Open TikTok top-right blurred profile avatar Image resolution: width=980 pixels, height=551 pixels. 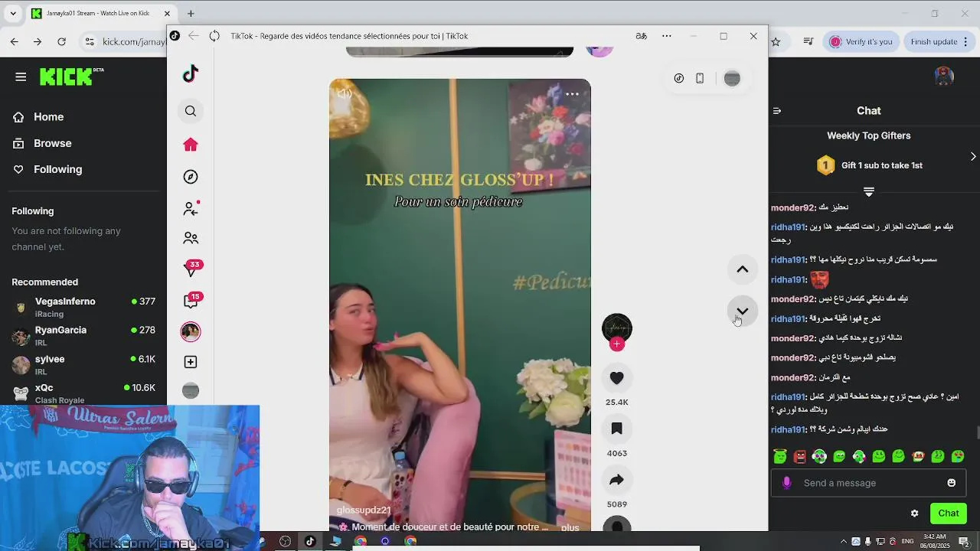point(732,78)
